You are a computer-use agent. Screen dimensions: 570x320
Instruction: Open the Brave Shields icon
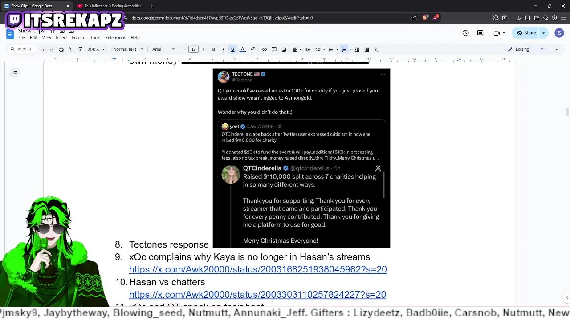[x=425, y=18]
